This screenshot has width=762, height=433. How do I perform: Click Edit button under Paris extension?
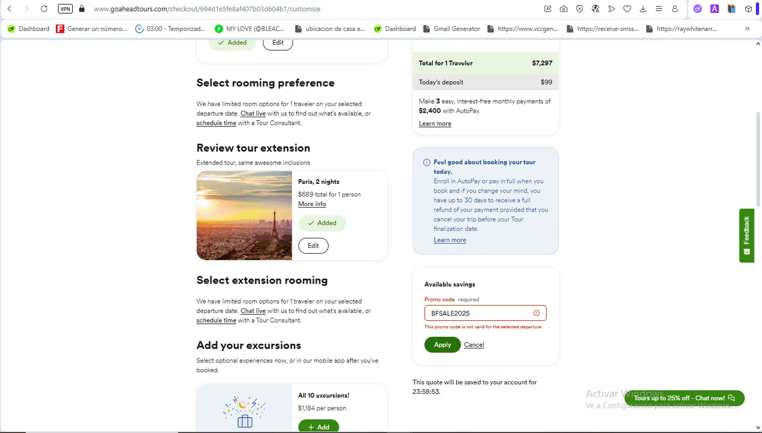click(x=313, y=246)
